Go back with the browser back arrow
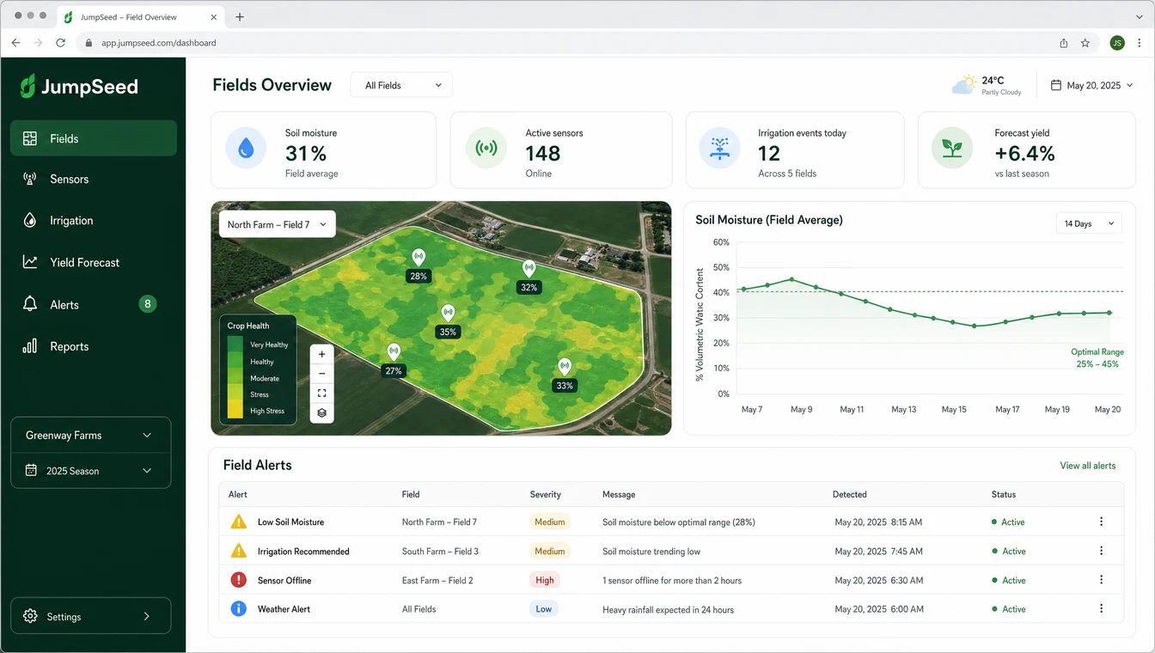The image size is (1155, 653). click(15, 43)
